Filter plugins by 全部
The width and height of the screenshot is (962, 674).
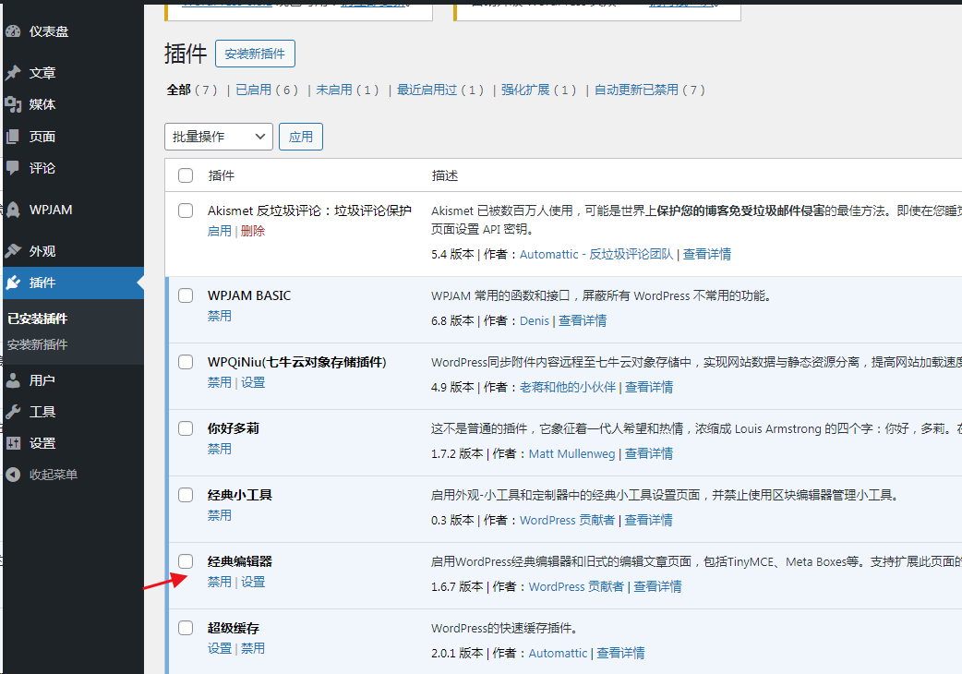click(178, 90)
